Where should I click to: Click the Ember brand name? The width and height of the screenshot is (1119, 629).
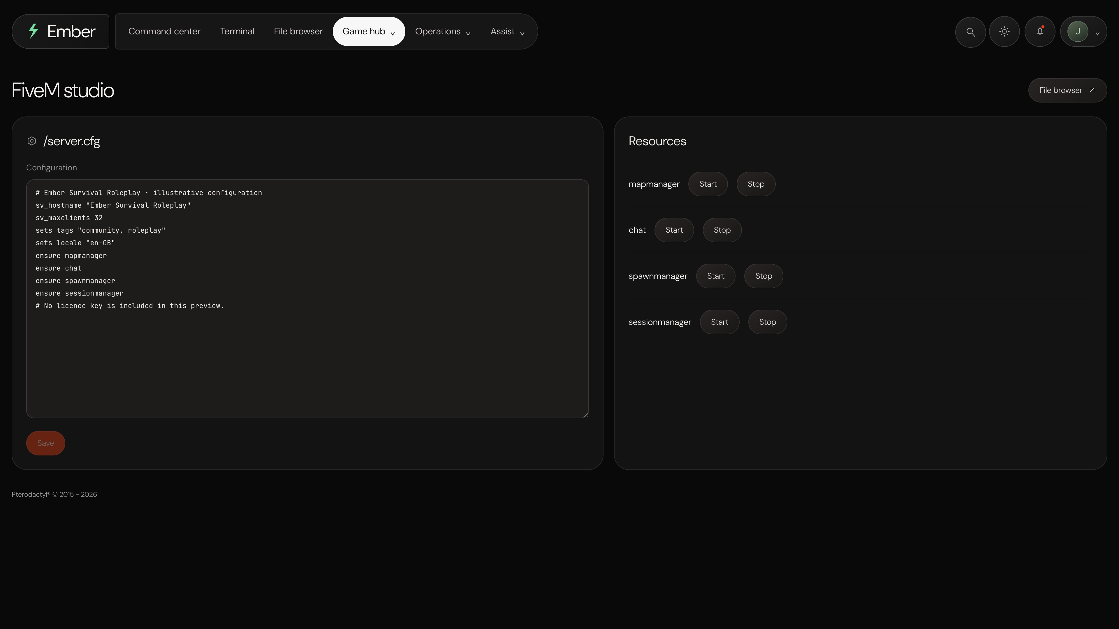point(71,31)
